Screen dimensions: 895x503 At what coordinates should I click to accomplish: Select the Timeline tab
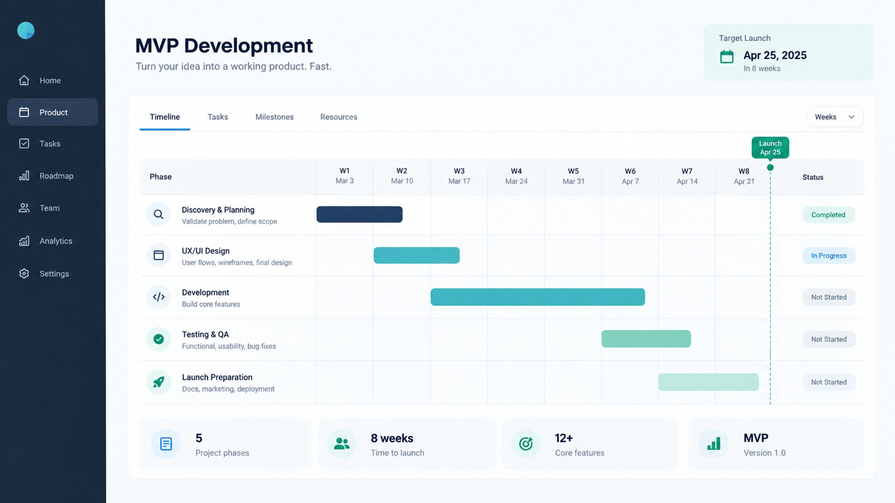point(165,117)
